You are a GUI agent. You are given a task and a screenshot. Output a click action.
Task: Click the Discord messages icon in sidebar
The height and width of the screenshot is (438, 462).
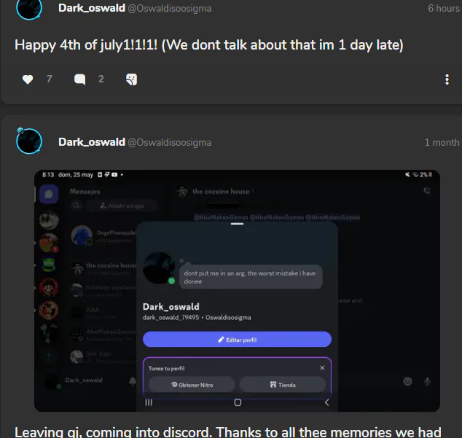point(49,194)
